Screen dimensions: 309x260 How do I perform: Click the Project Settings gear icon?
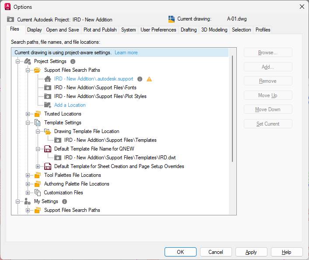pyautogui.click(x=28, y=62)
